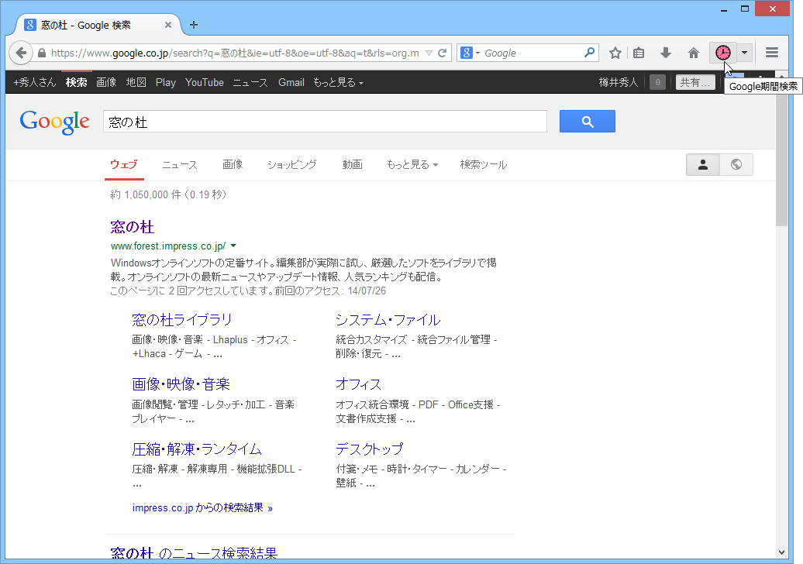
Task: Toggle global results globe icon
Action: point(736,164)
